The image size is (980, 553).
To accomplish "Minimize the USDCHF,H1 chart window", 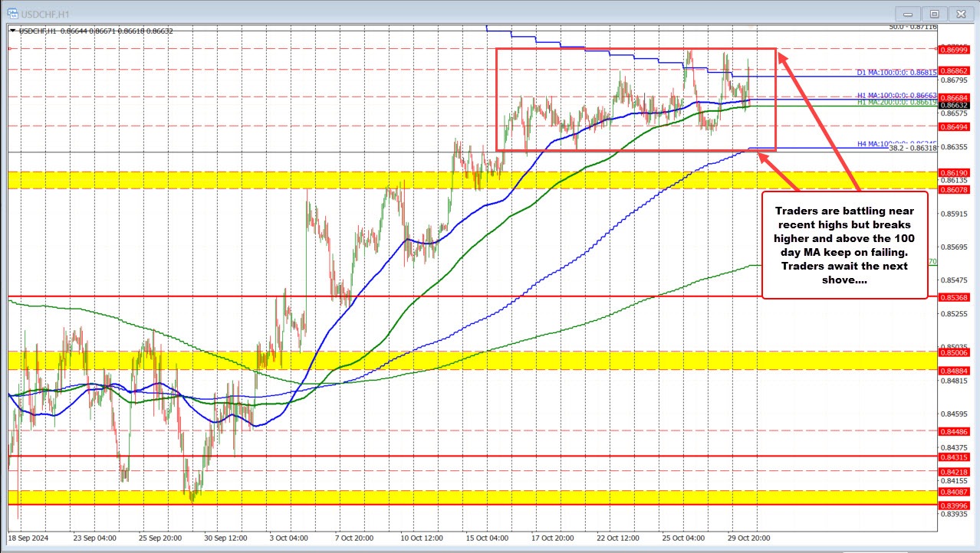I will tap(911, 13).
